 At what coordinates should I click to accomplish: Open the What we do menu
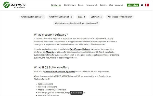56,5
